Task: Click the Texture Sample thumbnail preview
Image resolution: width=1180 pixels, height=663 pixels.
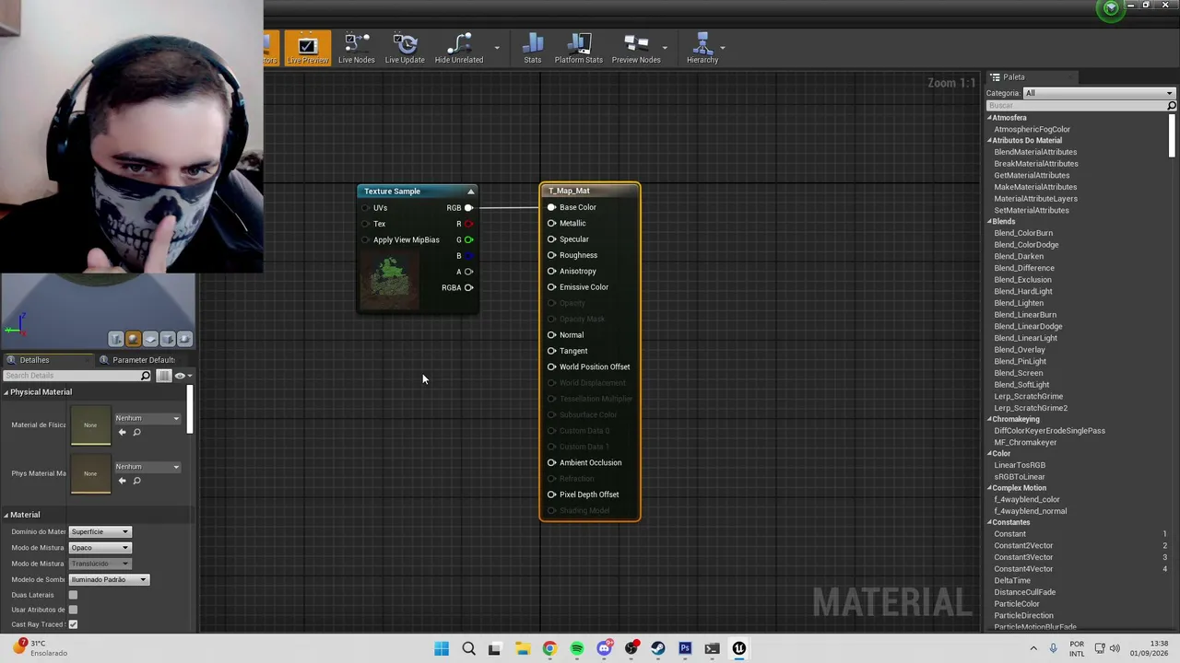Action: click(x=390, y=279)
